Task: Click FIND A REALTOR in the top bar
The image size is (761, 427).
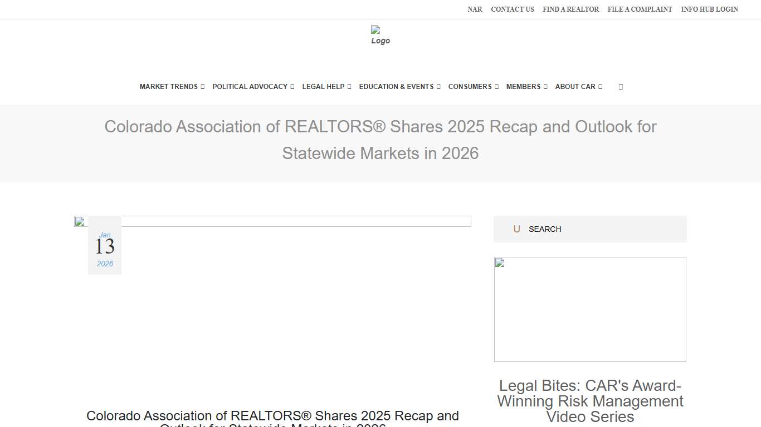Action: [570, 9]
